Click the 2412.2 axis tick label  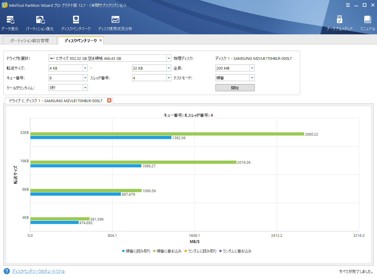coord(277,236)
